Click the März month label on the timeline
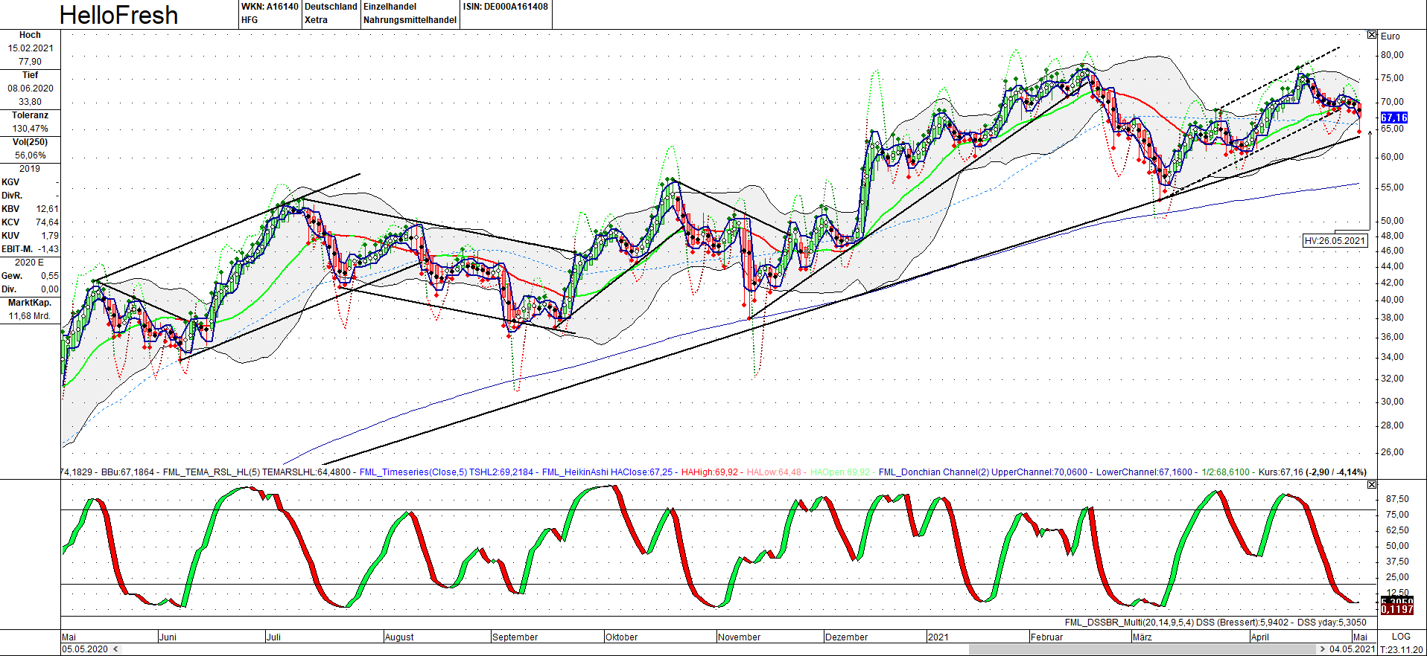This screenshot has height=656, width=1427. click(1142, 637)
